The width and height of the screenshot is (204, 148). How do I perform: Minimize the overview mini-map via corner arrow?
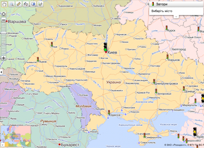tap(2, 145)
